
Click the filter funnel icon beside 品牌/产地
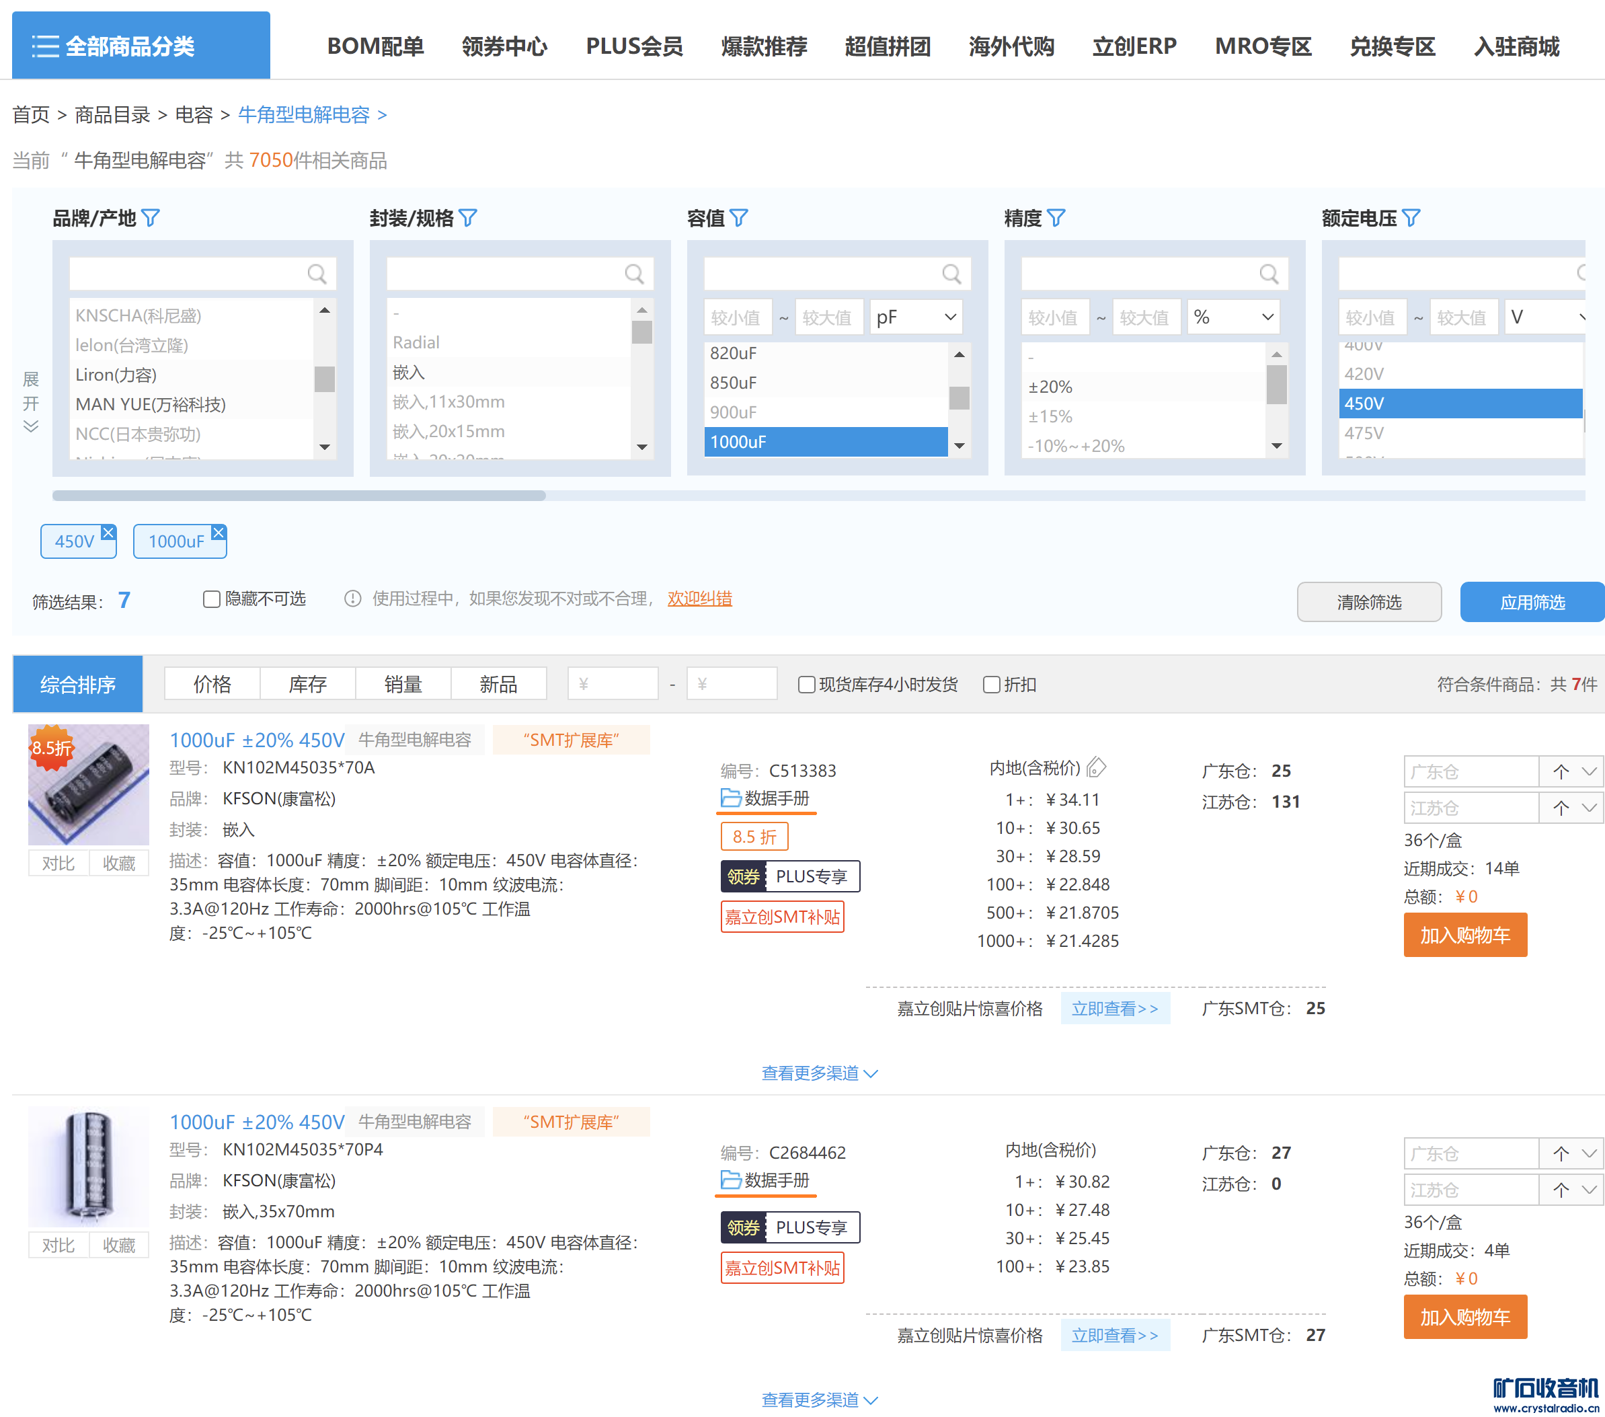tap(150, 218)
